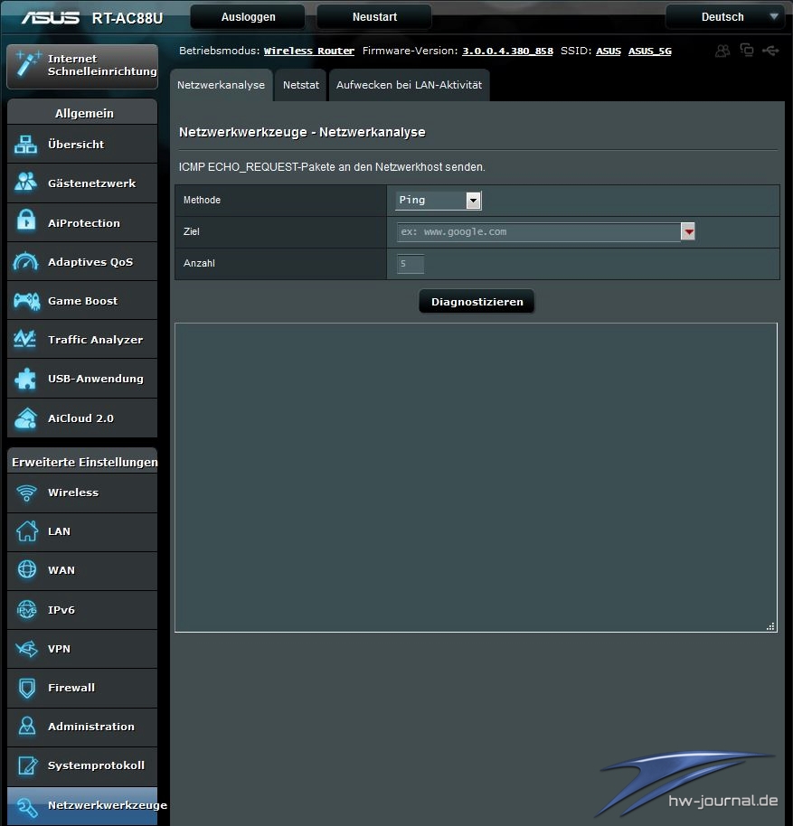This screenshot has height=826, width=793.
Task: Click the Game Boost gamepad icon
Action: (x=27, y=301)
